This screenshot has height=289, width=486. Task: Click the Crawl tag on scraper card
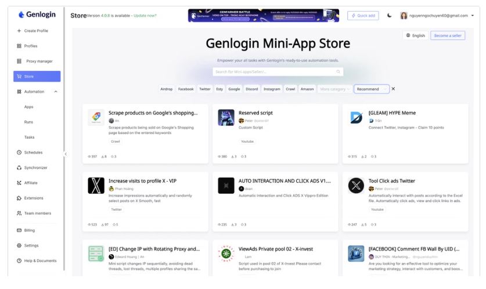tap(116, 141)
